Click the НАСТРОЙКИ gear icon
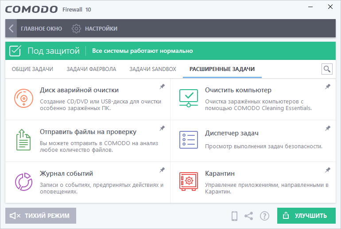The width and height of the screenshot is (341, 229). coord(76,28)
